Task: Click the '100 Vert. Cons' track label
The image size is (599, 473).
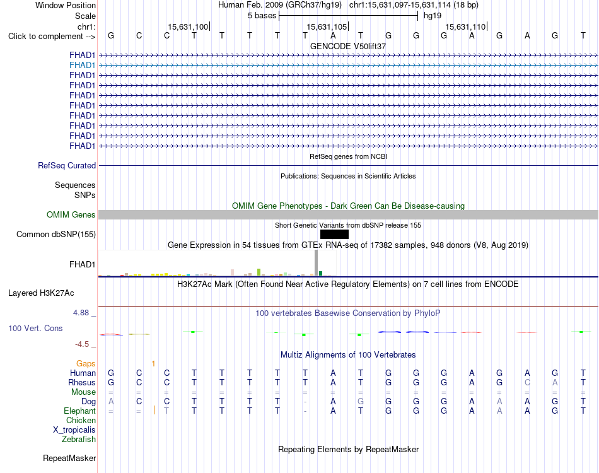Action: click(x=35, y=328)
